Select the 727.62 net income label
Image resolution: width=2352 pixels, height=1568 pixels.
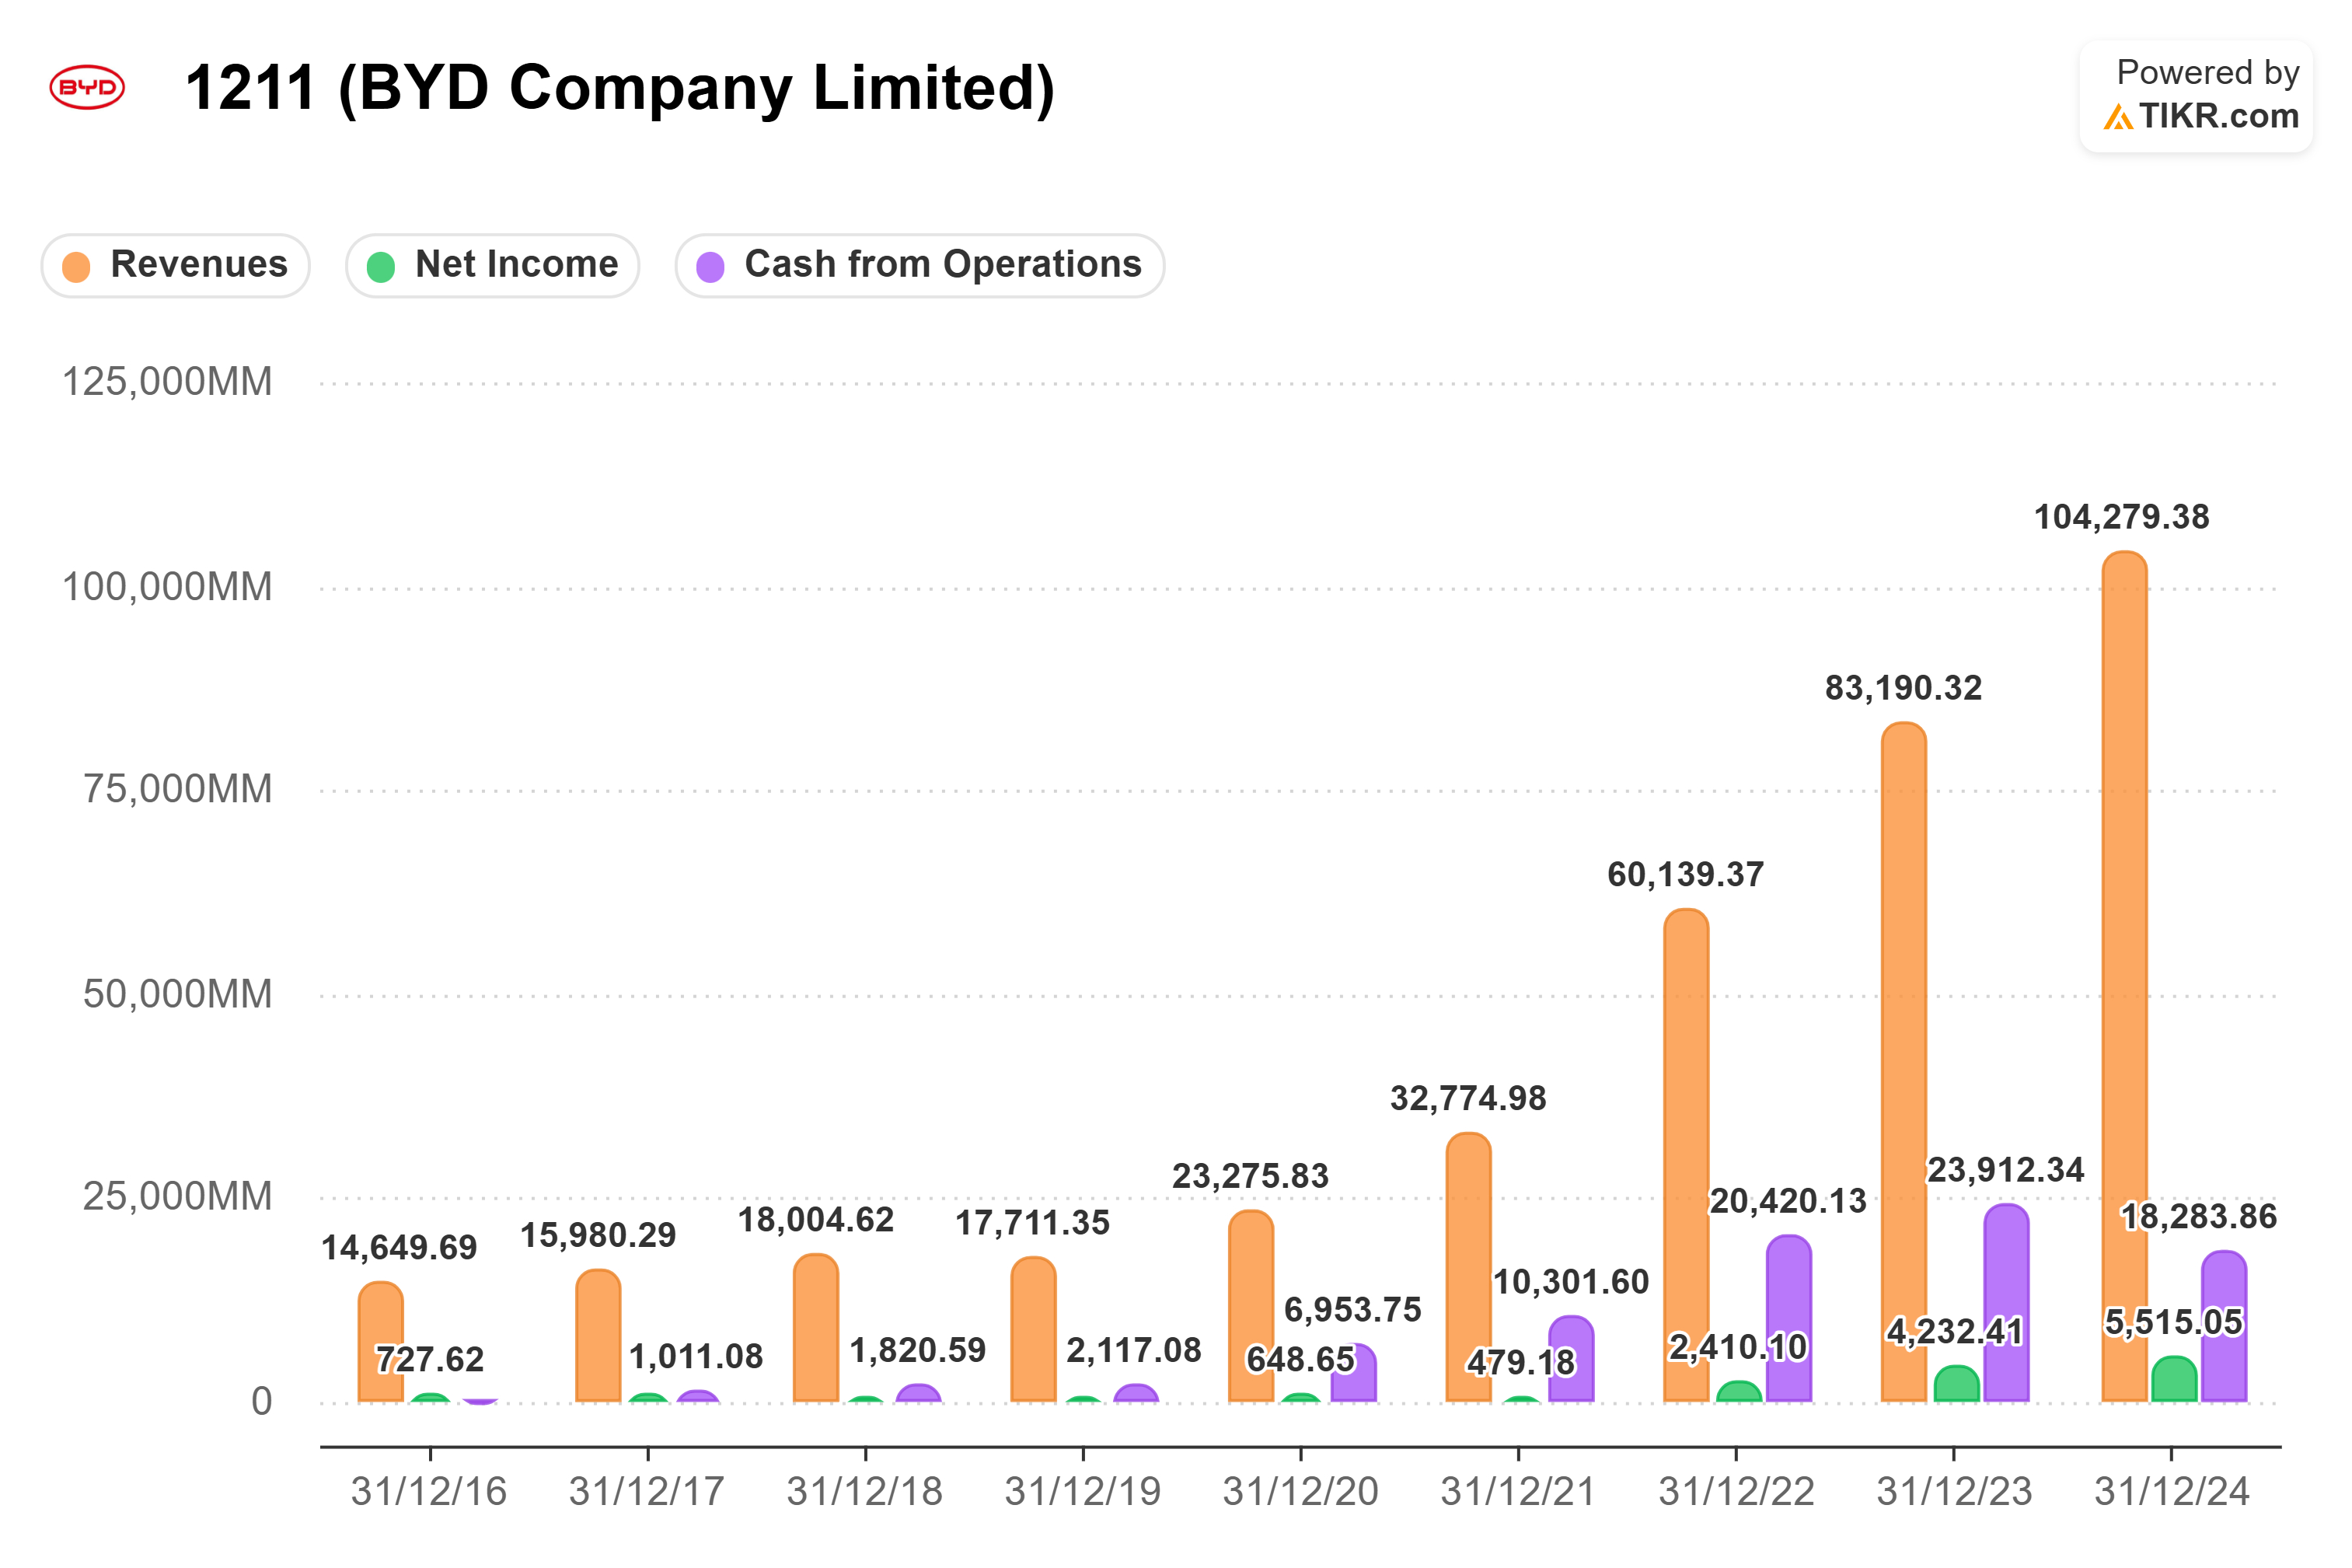pyautogui.click(x=429, y=1359)
